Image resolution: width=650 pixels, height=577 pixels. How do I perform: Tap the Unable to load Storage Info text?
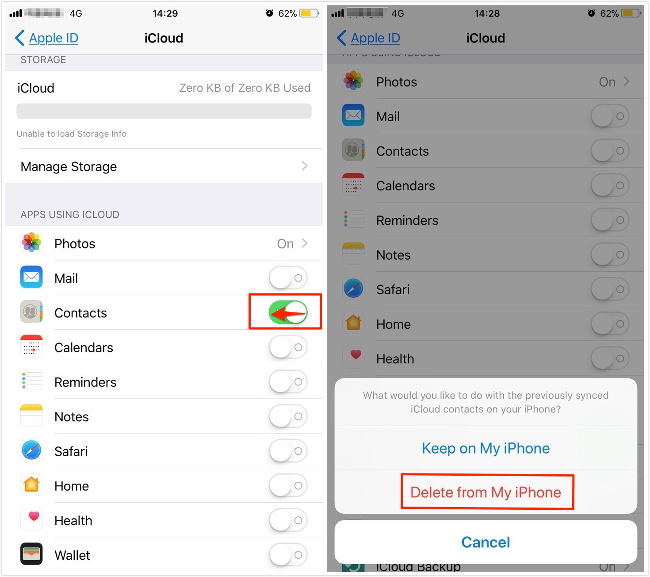pyautogui.click(x=72, y=134)
